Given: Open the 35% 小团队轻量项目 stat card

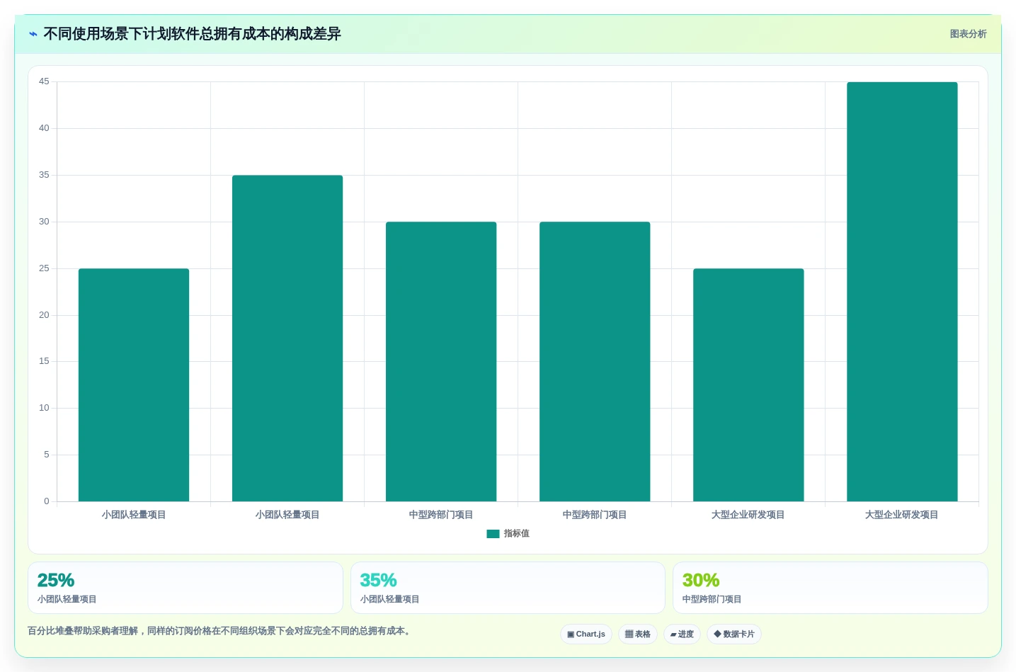Looking at the screenshot, I should click(x=508, y=588).
